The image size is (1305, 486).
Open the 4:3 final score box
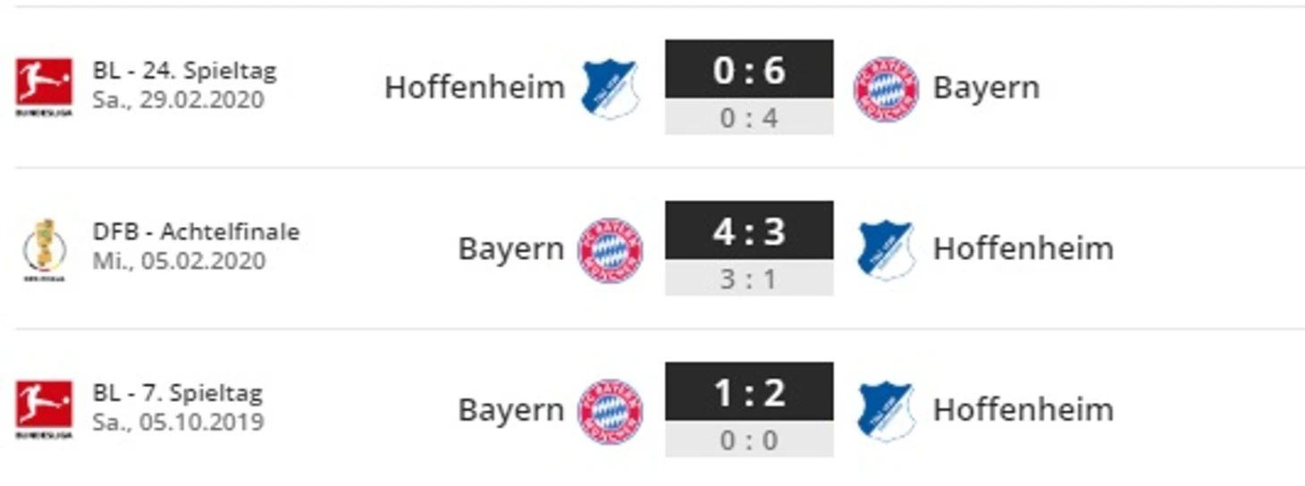point(749,230)
